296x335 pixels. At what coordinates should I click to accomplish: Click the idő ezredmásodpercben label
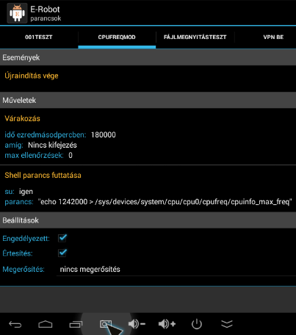tap(46, 134)
